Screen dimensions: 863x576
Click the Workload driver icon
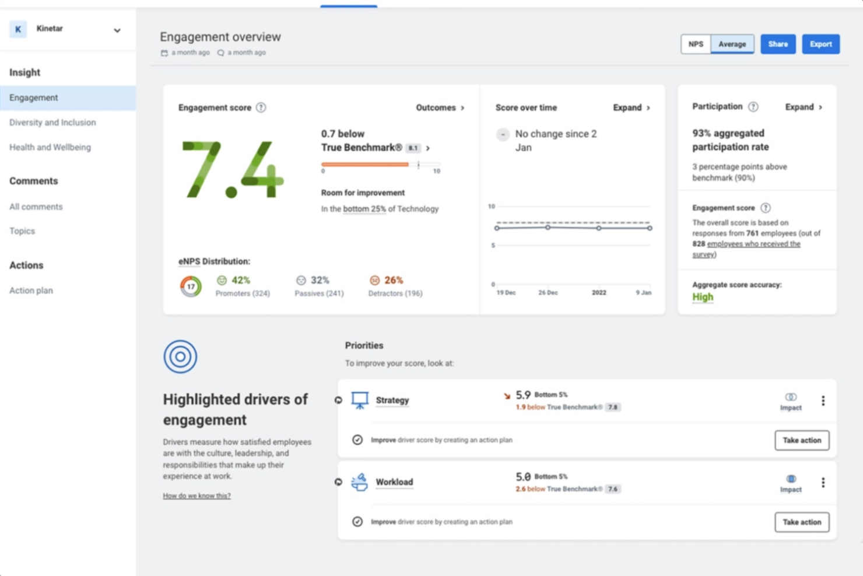(360, 481)
